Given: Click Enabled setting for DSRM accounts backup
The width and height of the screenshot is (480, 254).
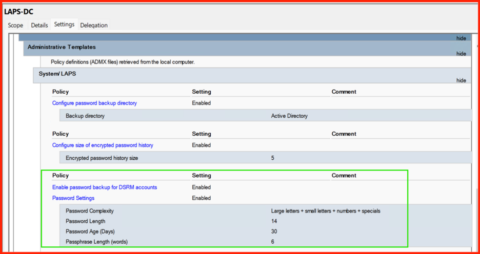Looking at the screenshot, I should coord(202,187).
